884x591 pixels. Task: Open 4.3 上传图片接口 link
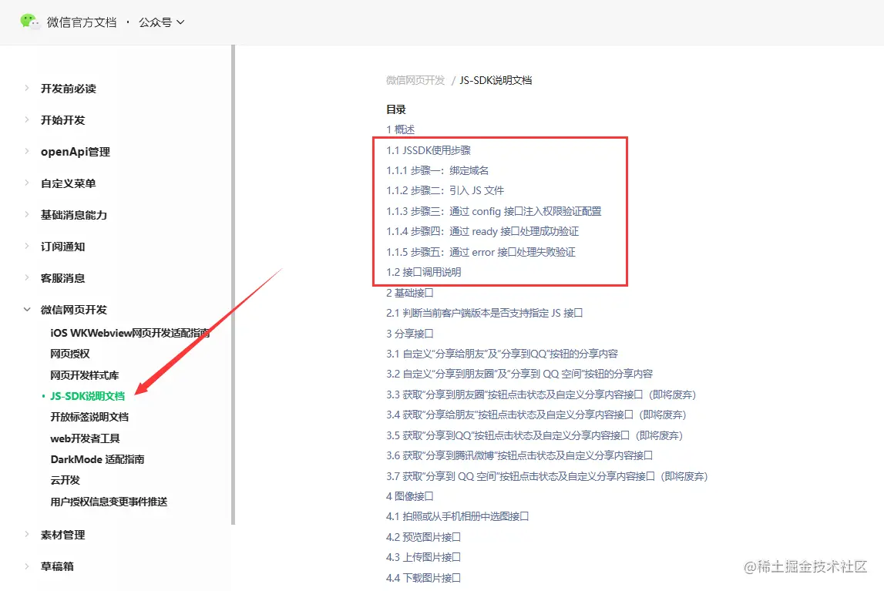[423, 557]
